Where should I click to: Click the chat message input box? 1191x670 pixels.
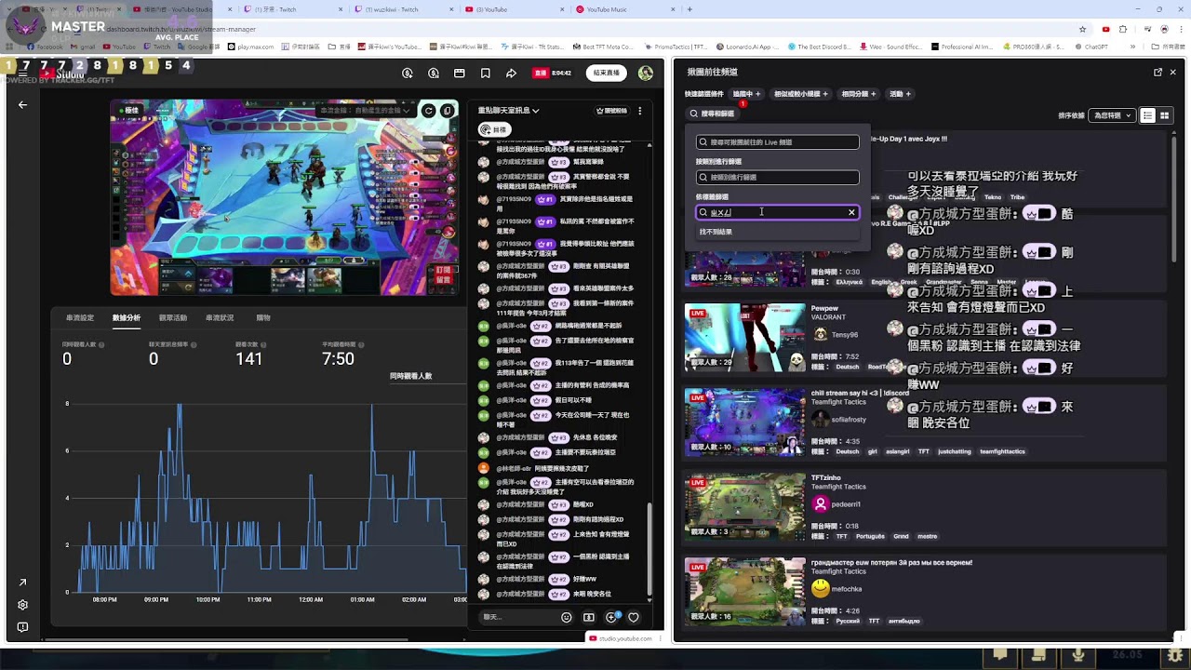(x=517, y=617)
